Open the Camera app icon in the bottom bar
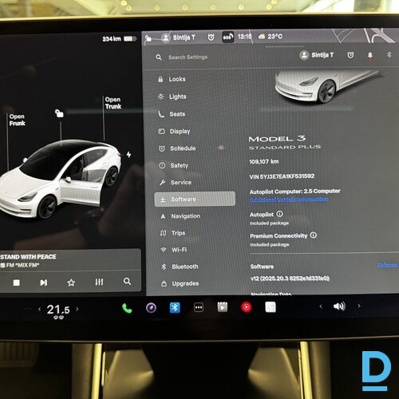This screenshot has width=399, height=399. point(151,308)
